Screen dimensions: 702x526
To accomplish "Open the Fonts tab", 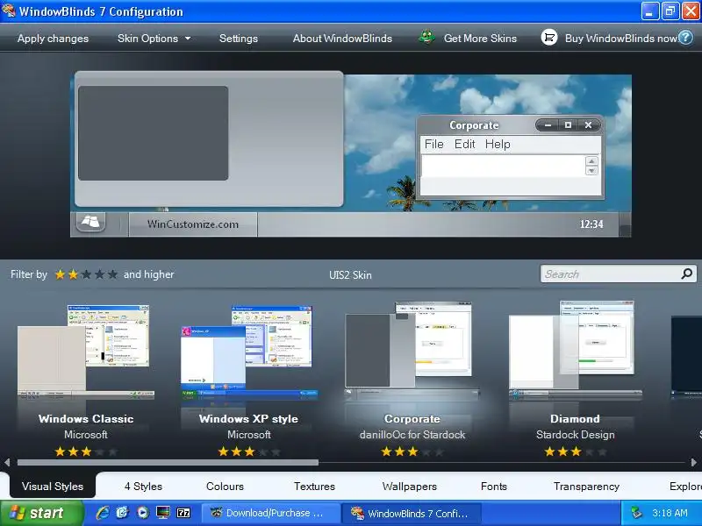I will click(494, 486).
